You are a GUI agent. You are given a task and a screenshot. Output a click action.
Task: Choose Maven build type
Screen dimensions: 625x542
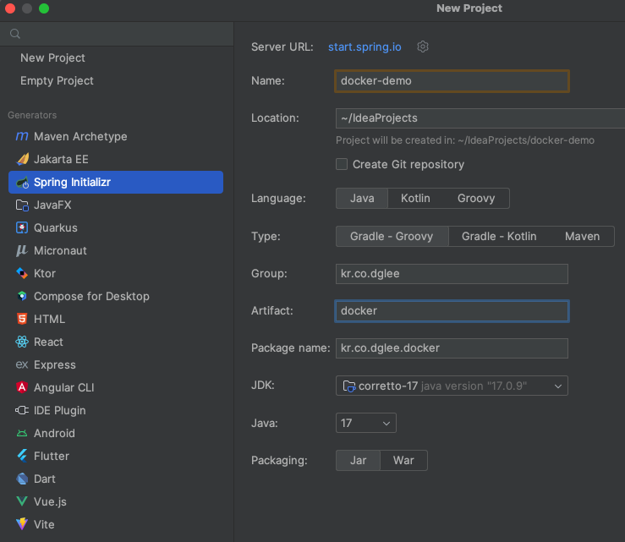pyautogui.click(x=582, y=236)
